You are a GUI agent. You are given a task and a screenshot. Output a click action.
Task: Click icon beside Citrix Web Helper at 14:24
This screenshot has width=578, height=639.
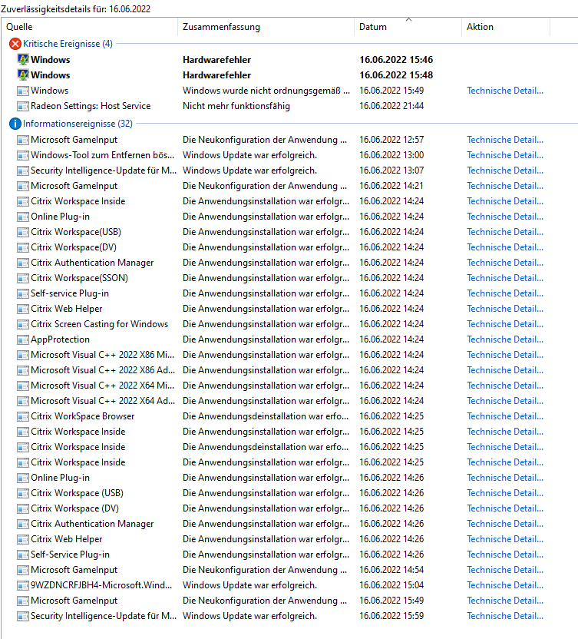(x=23, y=310)
